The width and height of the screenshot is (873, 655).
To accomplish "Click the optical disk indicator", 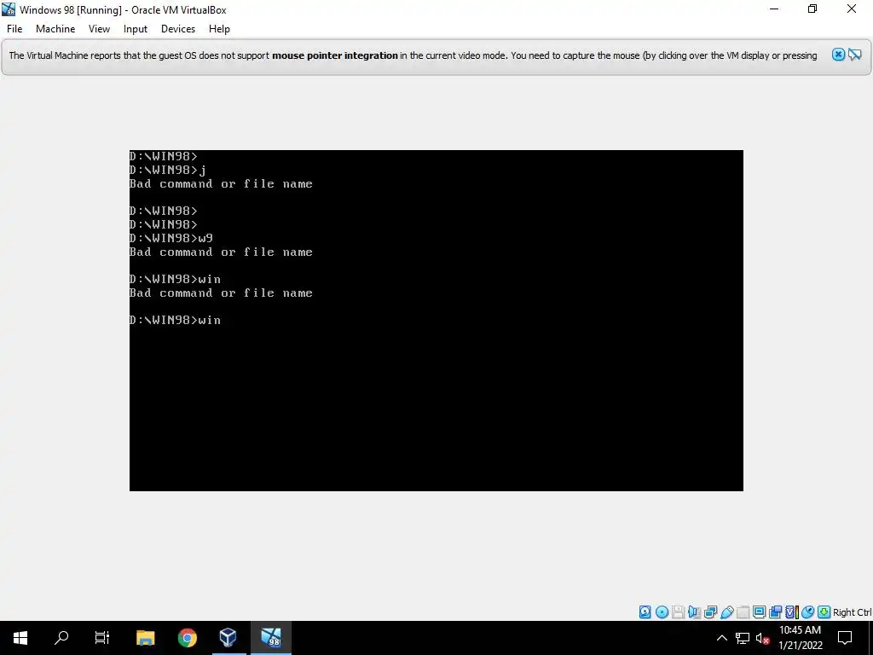I will point(662,612).
